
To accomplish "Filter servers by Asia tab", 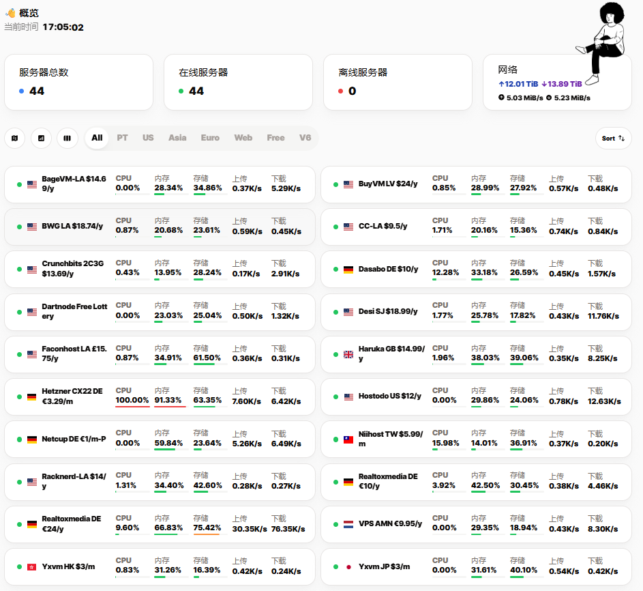I will tap(177, 138).
